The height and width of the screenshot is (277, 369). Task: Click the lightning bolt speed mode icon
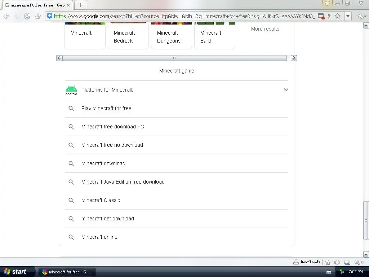click(x=329, y=16)
